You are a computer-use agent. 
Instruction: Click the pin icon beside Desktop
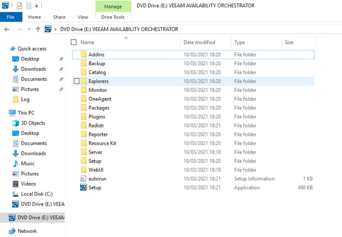[x=61, y=59]
